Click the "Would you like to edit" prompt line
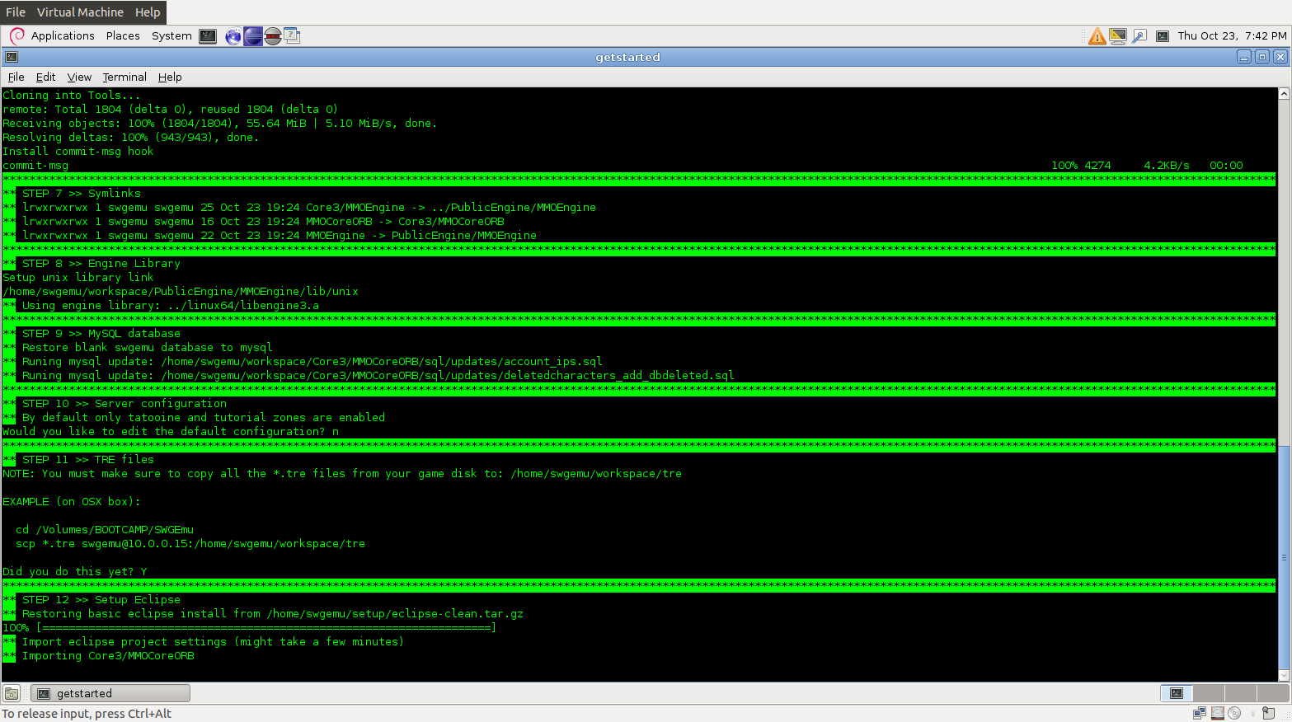 [171, 432]
